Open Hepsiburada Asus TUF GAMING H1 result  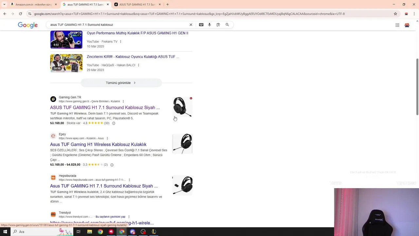[104, 186]
